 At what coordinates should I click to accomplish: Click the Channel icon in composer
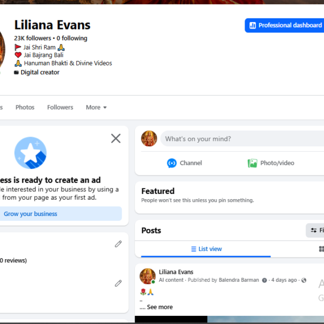coord(172,163)
